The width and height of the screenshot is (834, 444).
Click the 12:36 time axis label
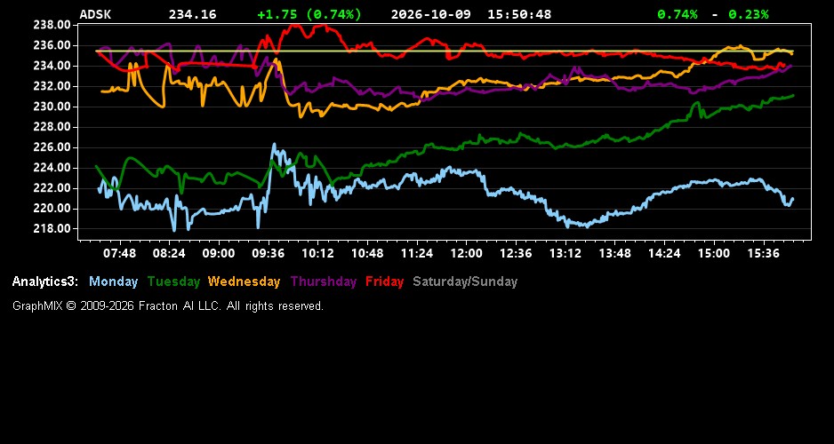(516, 253)
